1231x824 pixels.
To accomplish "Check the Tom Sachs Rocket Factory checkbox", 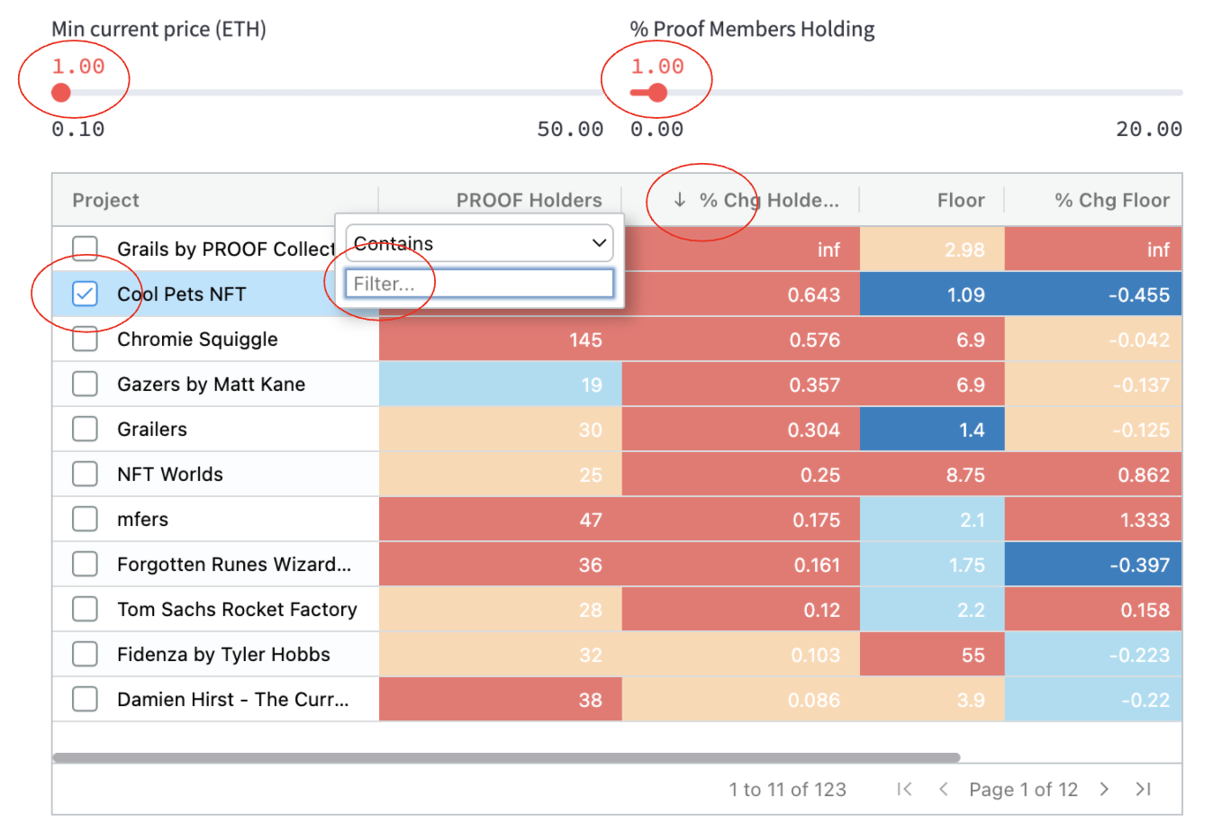I will click(85, 610).
